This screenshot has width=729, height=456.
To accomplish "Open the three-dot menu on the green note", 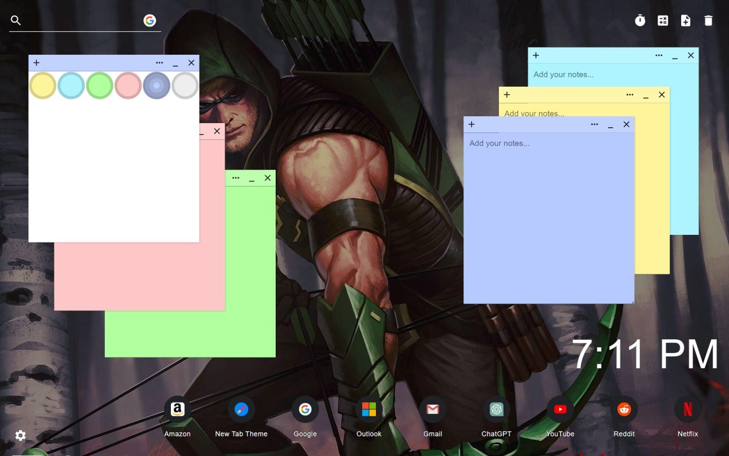I will [236, 178].
